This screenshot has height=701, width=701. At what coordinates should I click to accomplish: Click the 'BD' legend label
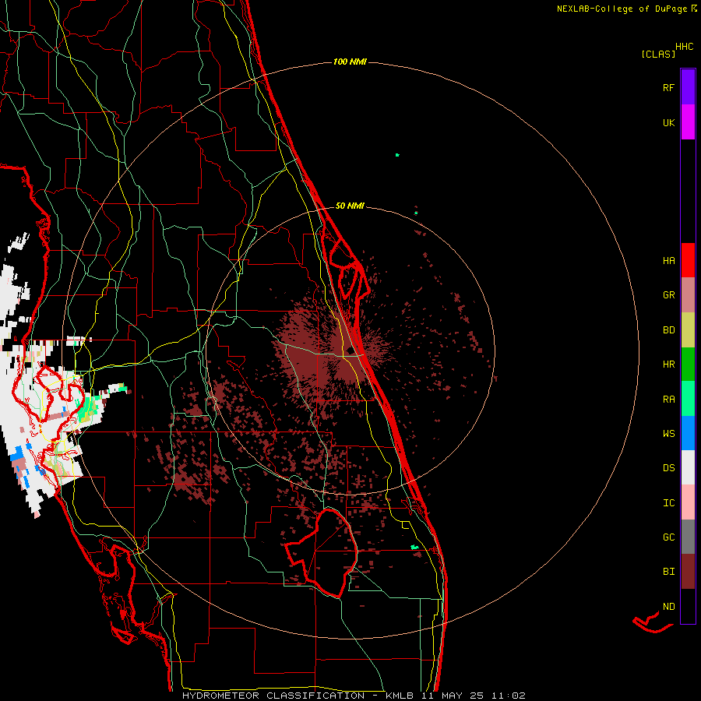point(668,330)
